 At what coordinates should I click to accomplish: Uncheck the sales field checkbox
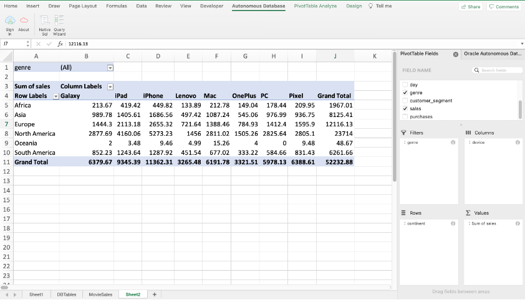pyautogui.click(x=405, y=108)
